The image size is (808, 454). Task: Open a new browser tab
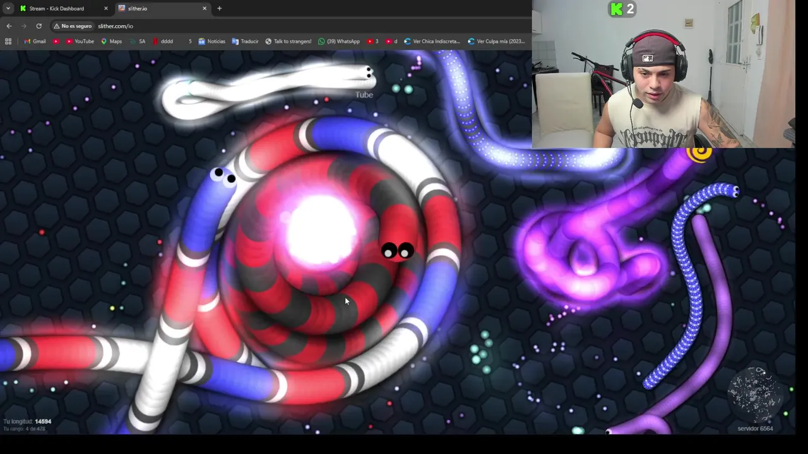pos(219,8)
